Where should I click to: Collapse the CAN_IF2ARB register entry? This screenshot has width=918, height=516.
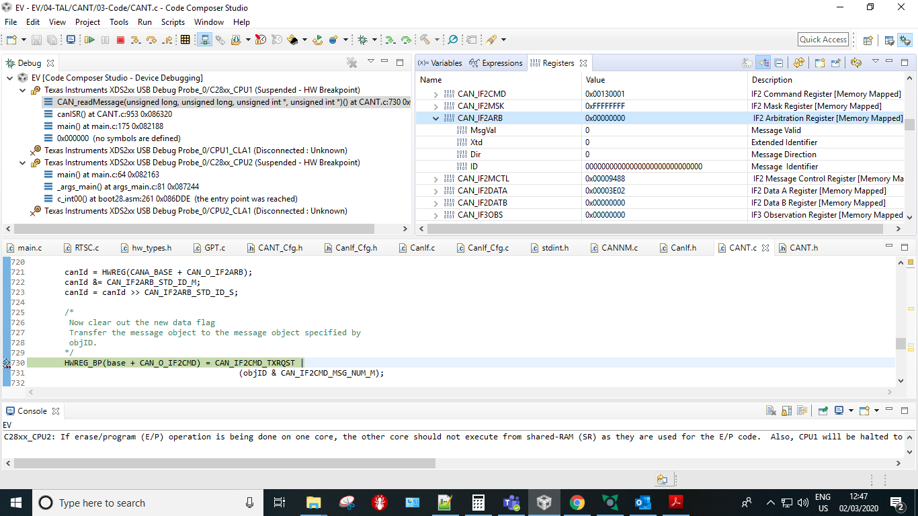tap(437, 118)
